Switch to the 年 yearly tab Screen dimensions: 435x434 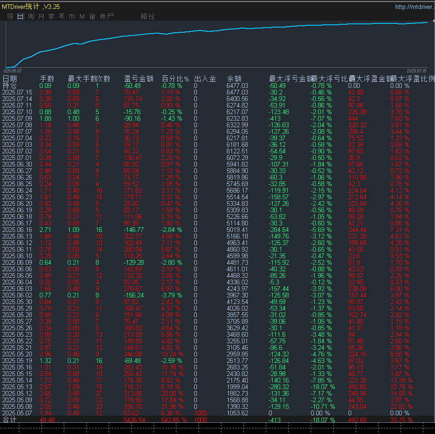(x=62, y=16)
